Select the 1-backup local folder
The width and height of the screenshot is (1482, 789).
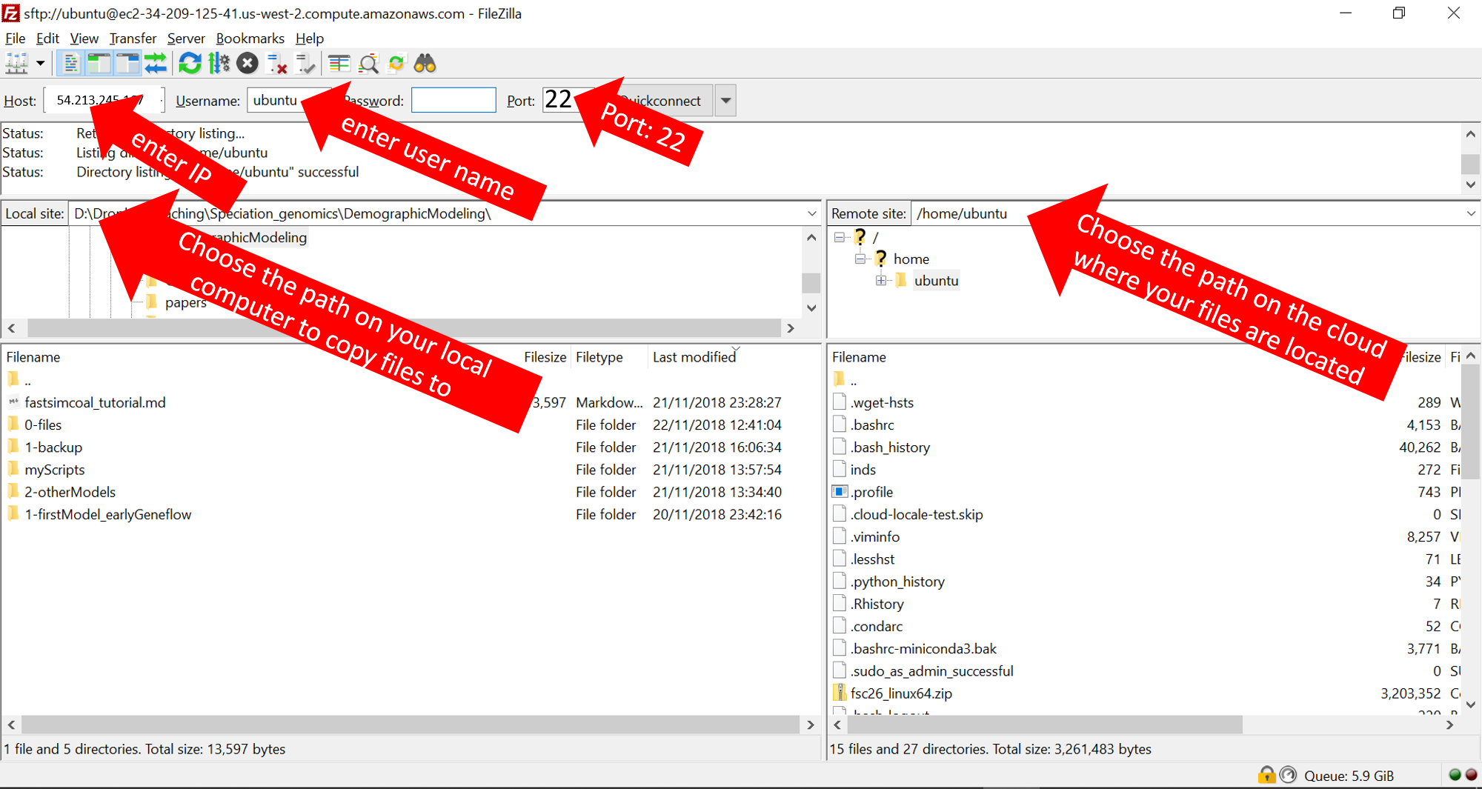53,447
